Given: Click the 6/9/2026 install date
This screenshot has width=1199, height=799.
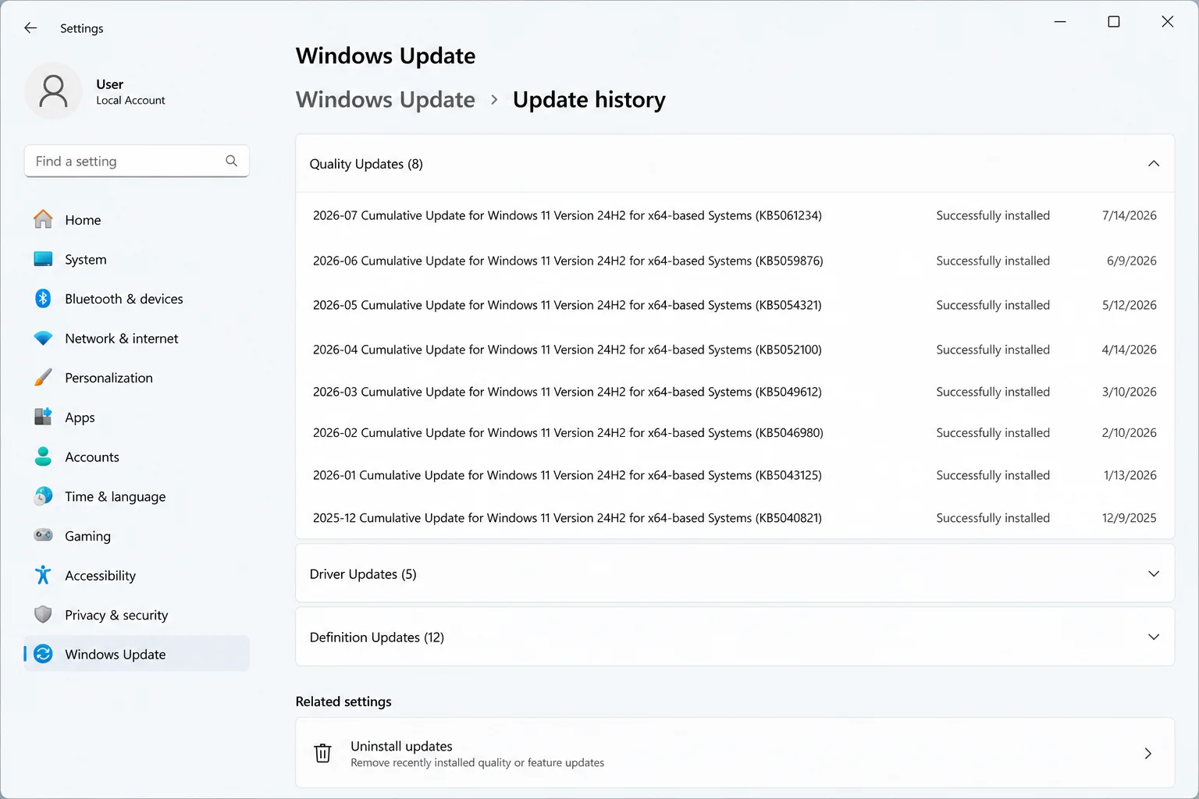Looking at the screenshot, I should tap(1131, 261).
